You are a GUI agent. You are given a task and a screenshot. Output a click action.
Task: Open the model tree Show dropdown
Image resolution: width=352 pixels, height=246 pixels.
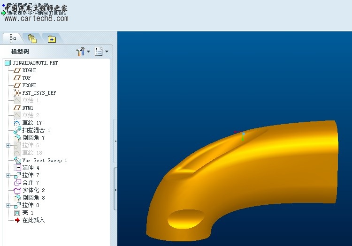(x=101, y=51)
